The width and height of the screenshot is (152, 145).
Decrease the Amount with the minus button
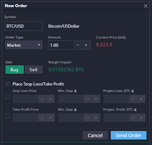click(78, 45)
